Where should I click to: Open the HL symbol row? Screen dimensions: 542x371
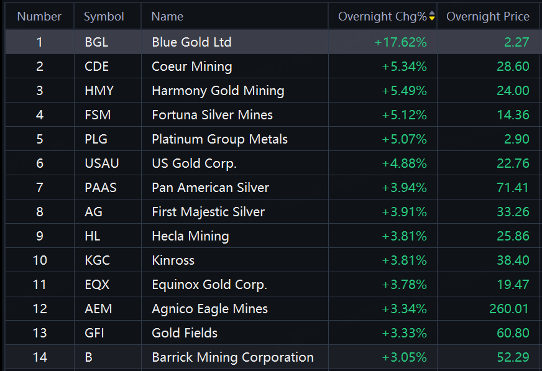[93, 236]
